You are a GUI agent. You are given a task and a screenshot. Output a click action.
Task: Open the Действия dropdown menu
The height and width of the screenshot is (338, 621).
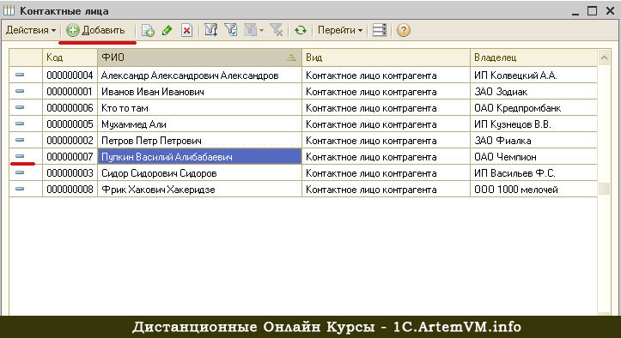(31, 31)
